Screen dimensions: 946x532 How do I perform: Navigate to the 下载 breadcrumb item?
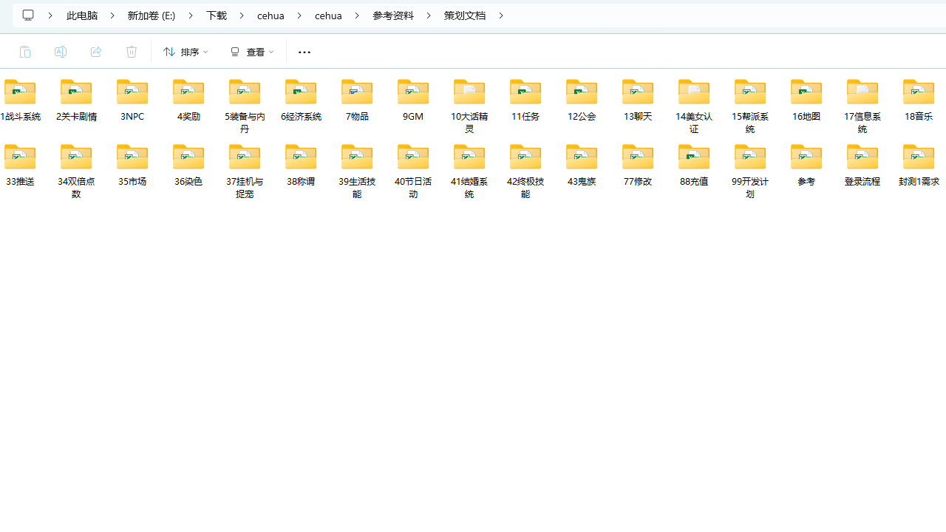click(216, 15)
